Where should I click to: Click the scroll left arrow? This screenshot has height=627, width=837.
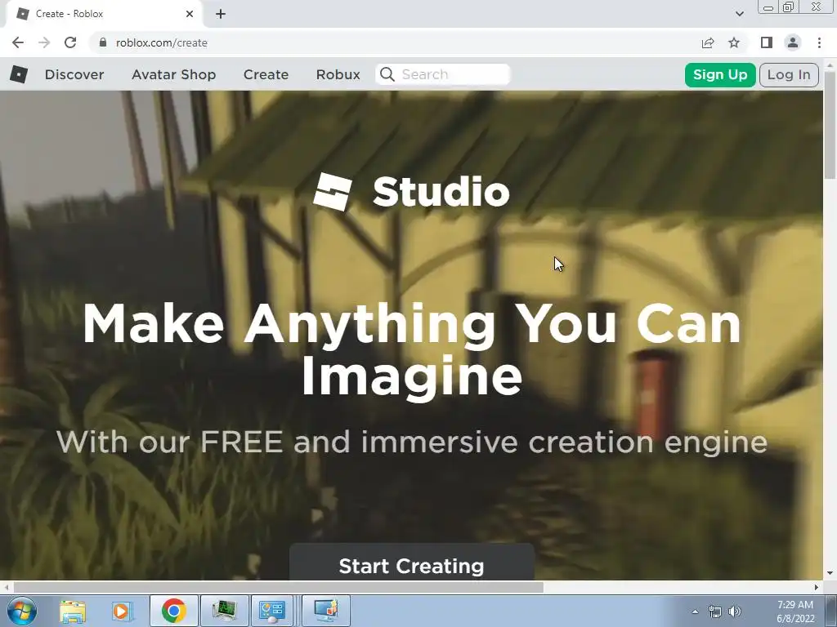(7, 588)
